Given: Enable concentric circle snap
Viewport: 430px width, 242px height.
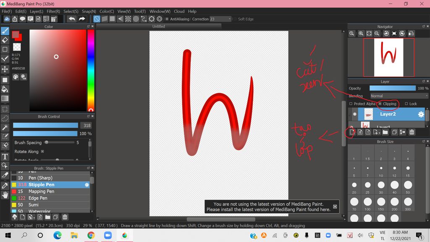Looking at the screenshot, I should pos(136,19).
